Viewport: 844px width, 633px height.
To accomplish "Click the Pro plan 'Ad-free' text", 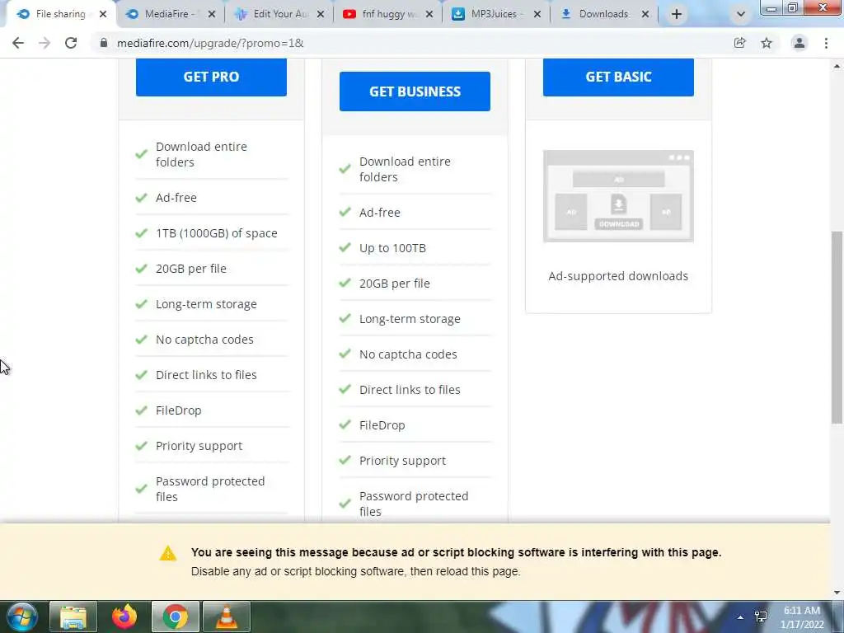I will click(176, 198).
